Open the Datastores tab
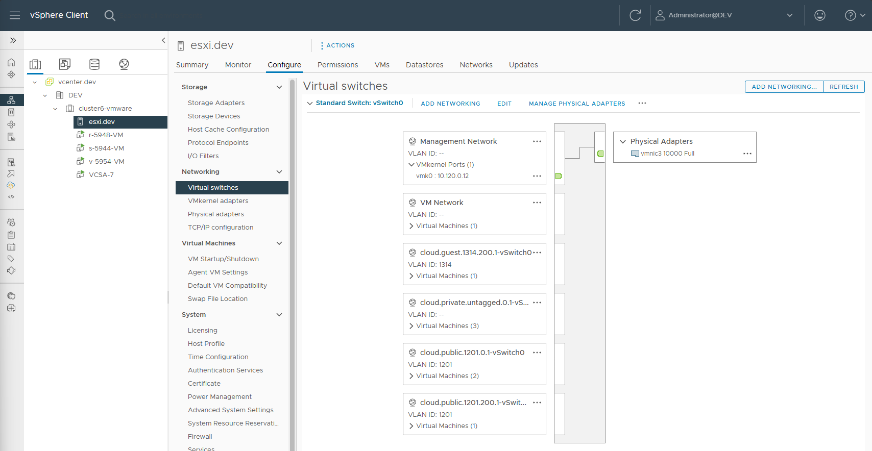Image resolution: width=872 pixels, height=451 pixels. coord(424,65)
